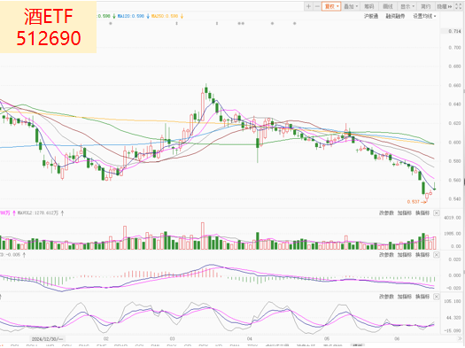Select the 沪股通 tab
The height and width of the screenshot is (348, 465).
(371, 16)
